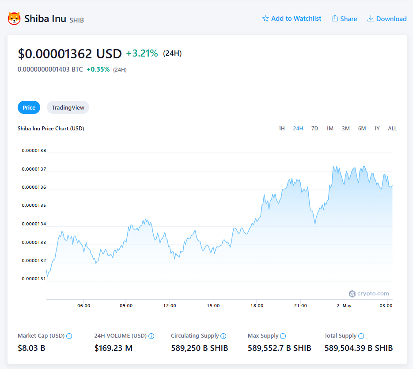Click the $0.00001362 USD price
The width and height of the screenshot is (413, 369).
click(70, 54)
